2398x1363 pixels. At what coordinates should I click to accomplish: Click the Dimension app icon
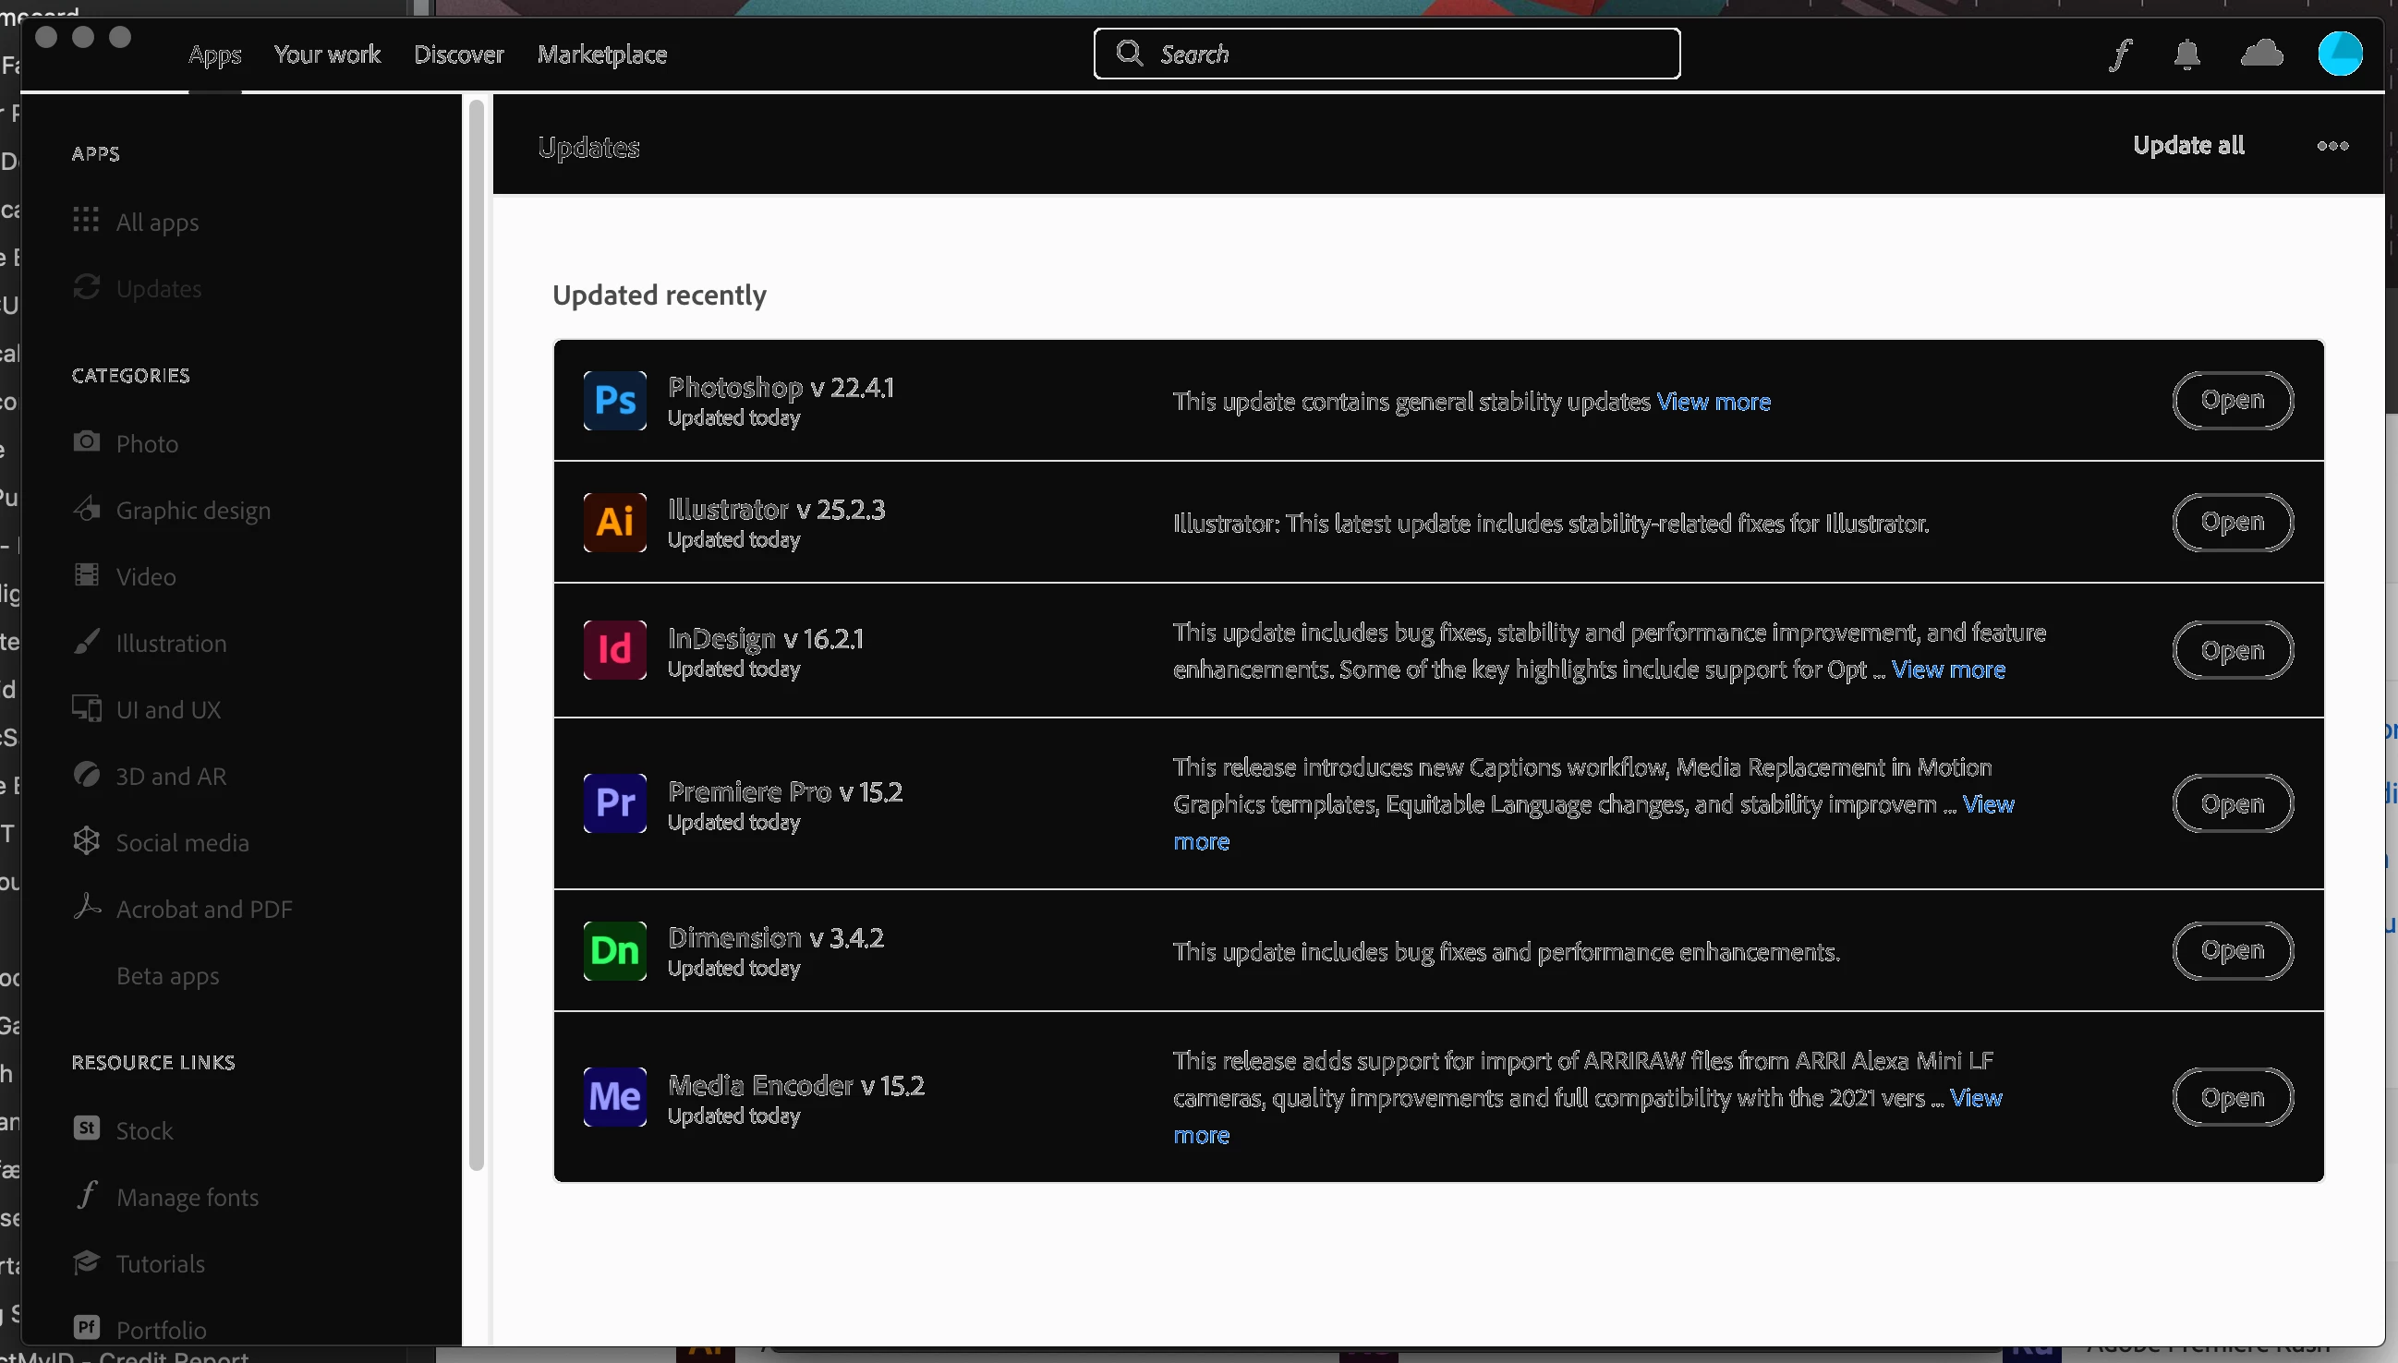tap(614, 951)
